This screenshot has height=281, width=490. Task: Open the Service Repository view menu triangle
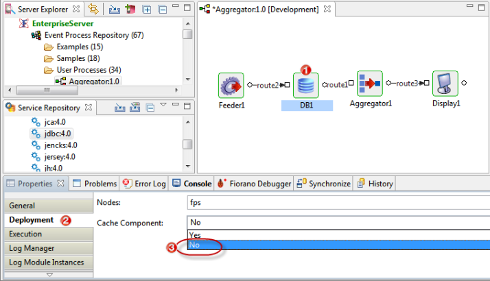point(163,105)
